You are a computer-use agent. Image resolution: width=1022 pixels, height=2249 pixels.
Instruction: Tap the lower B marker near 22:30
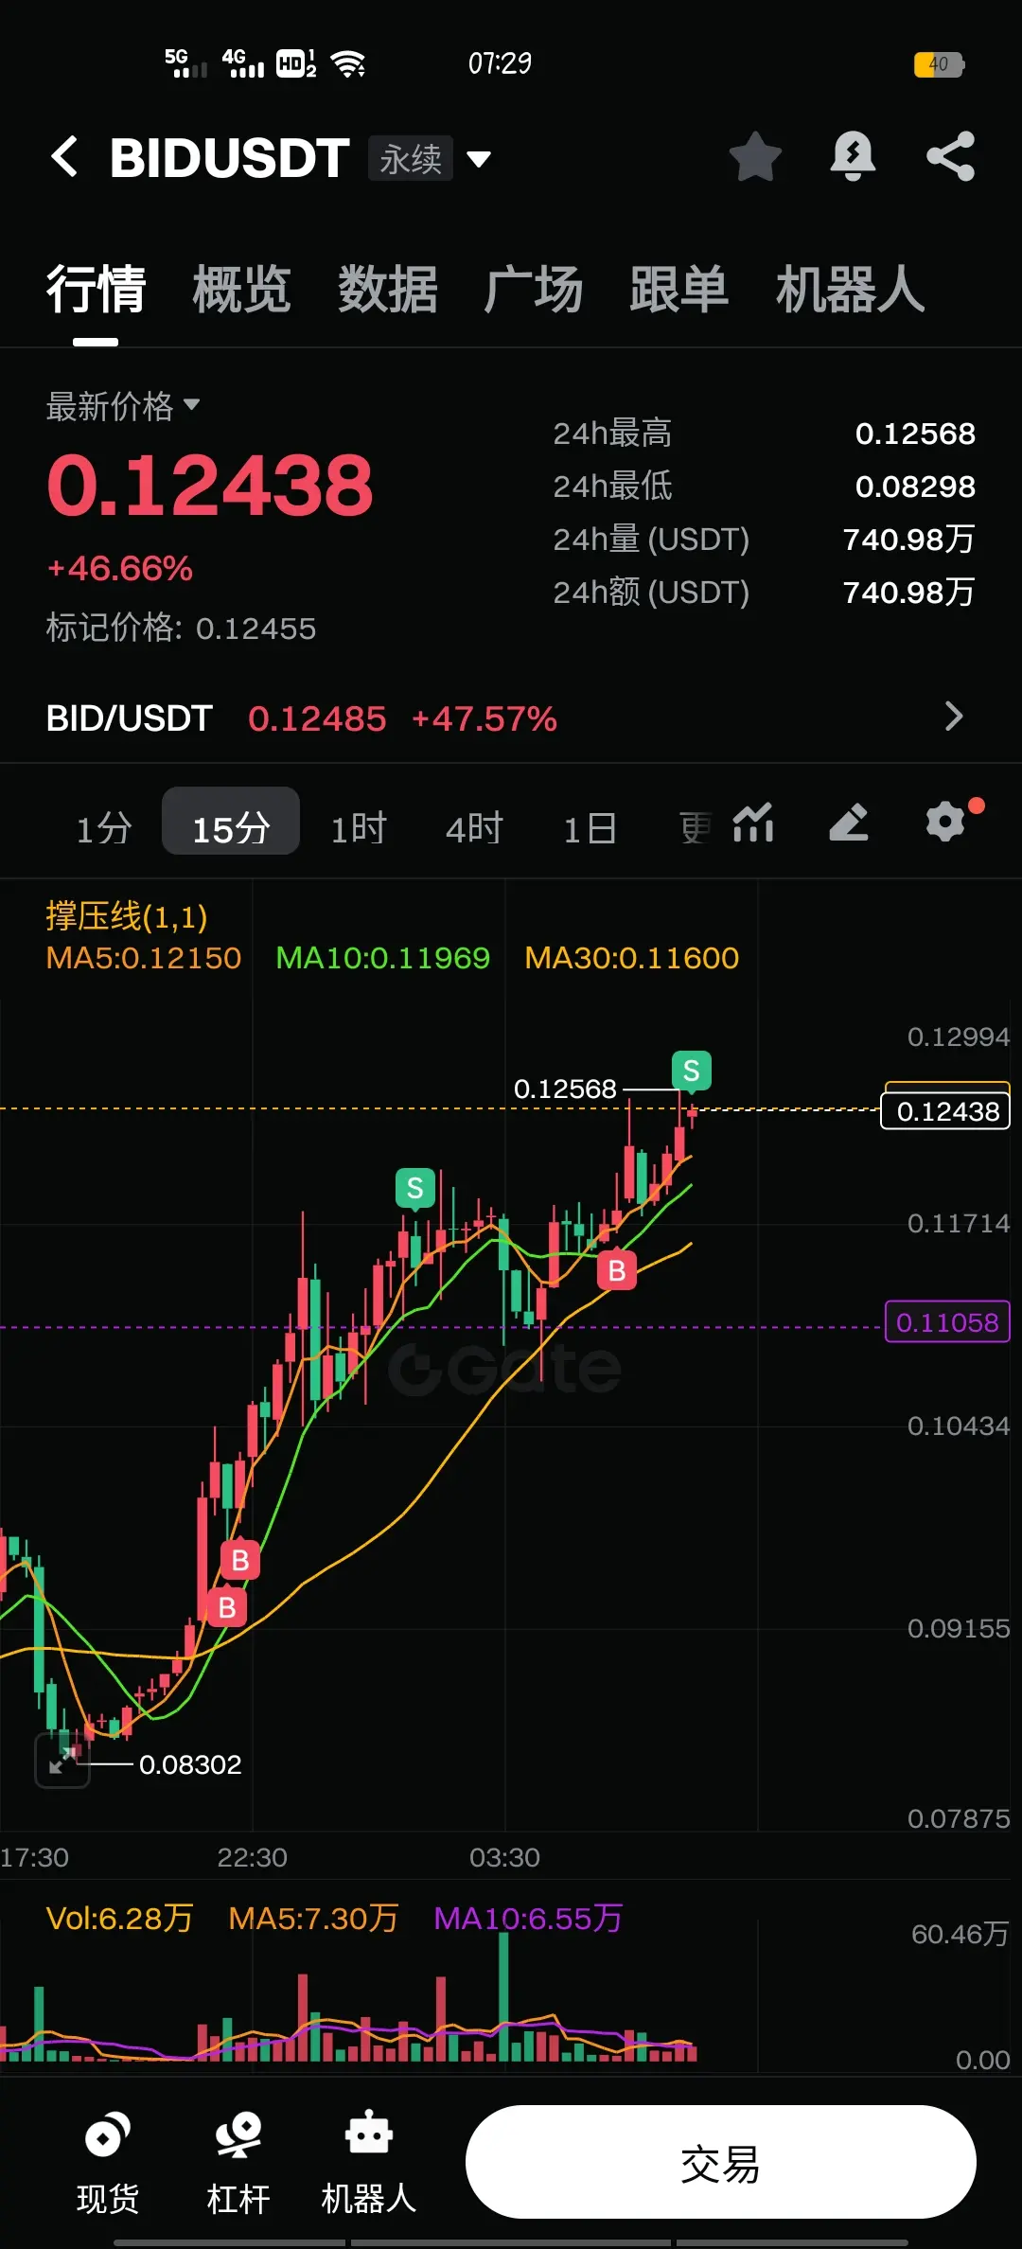click(227, 1606)
